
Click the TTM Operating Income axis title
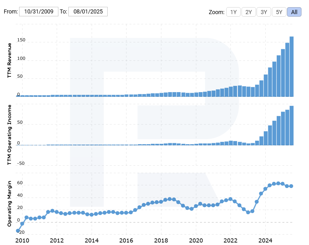tap(9, 135)
